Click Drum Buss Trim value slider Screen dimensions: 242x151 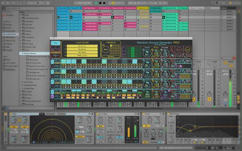(x=100, y=137)
